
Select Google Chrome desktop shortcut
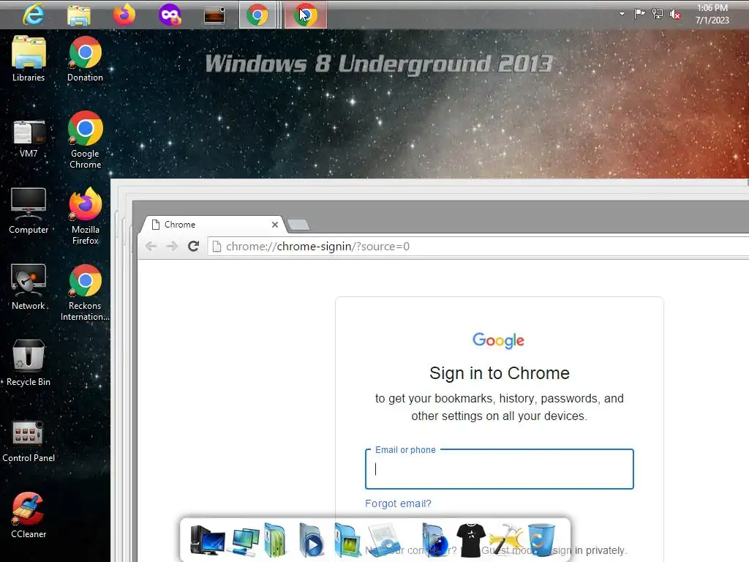[x=85, y=140]
